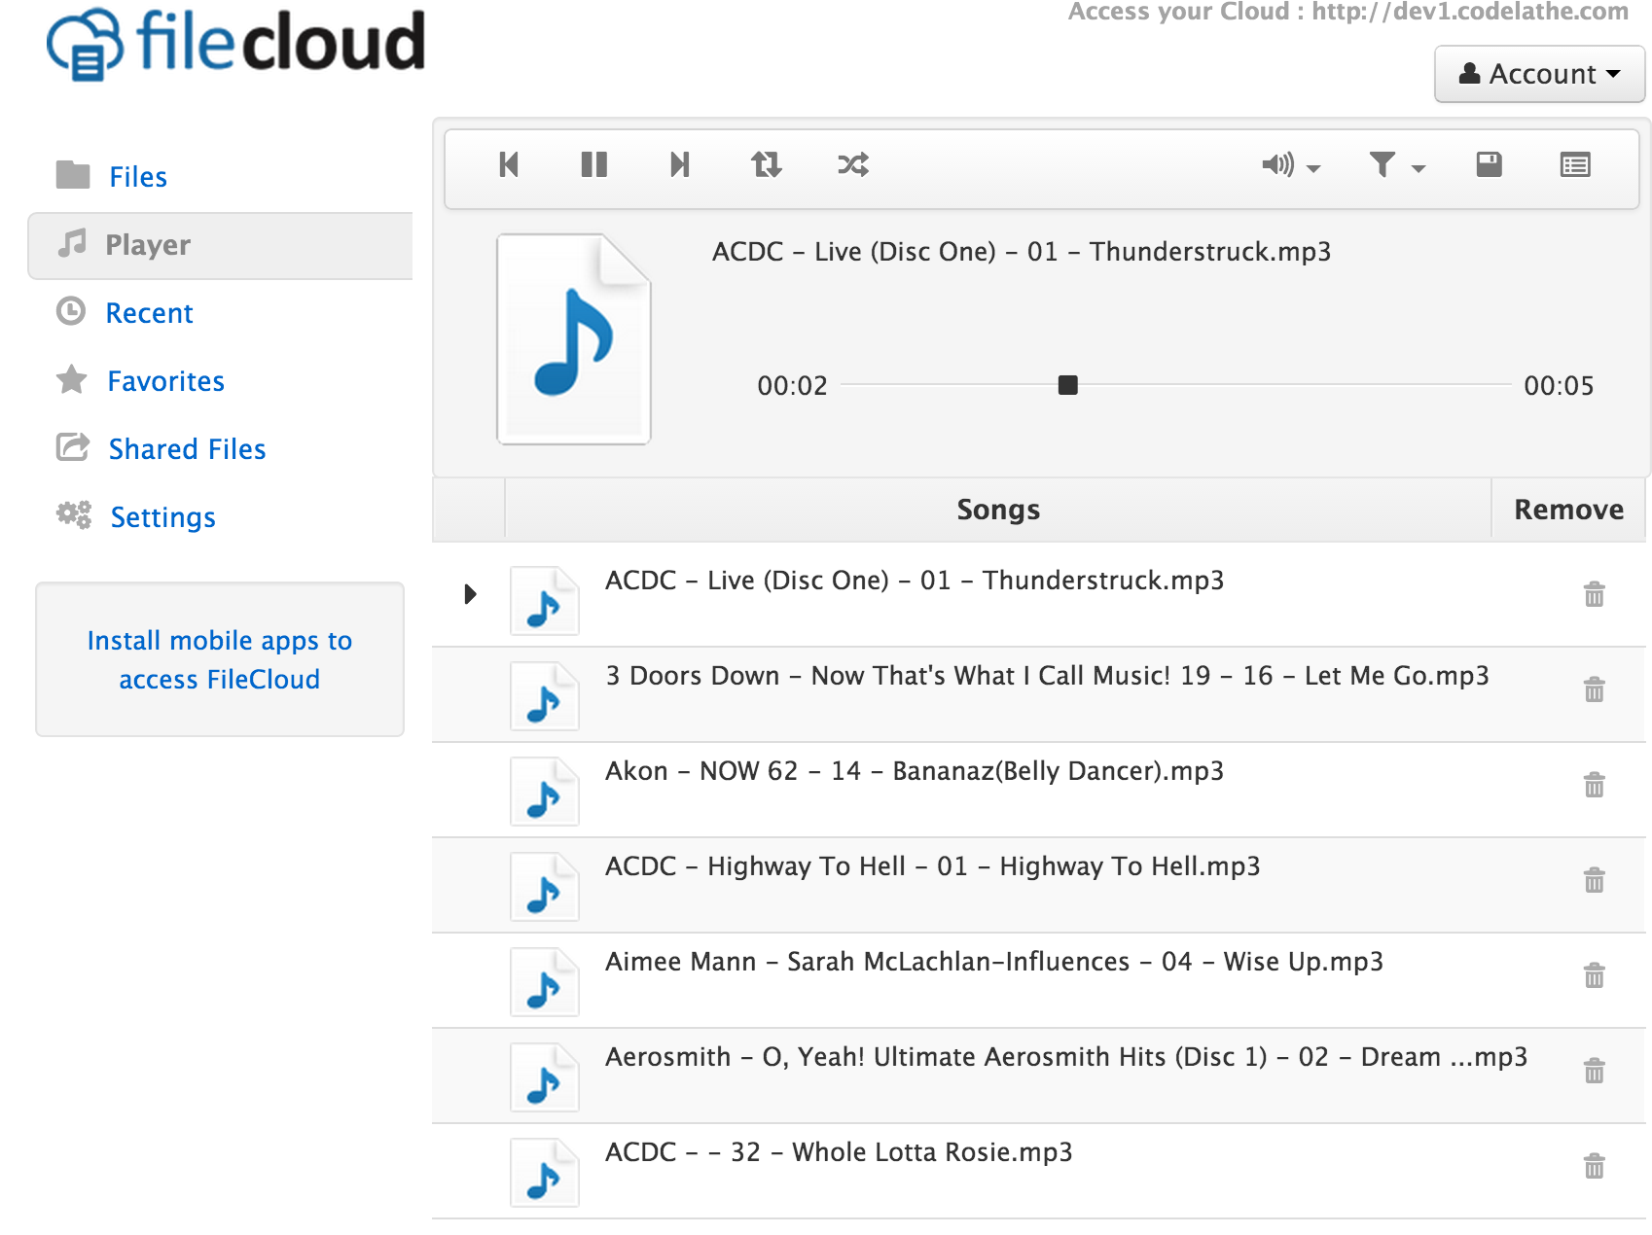Toggle shuffle playback
This screenshot has width=1652, height=1235.
coord(853,164)
